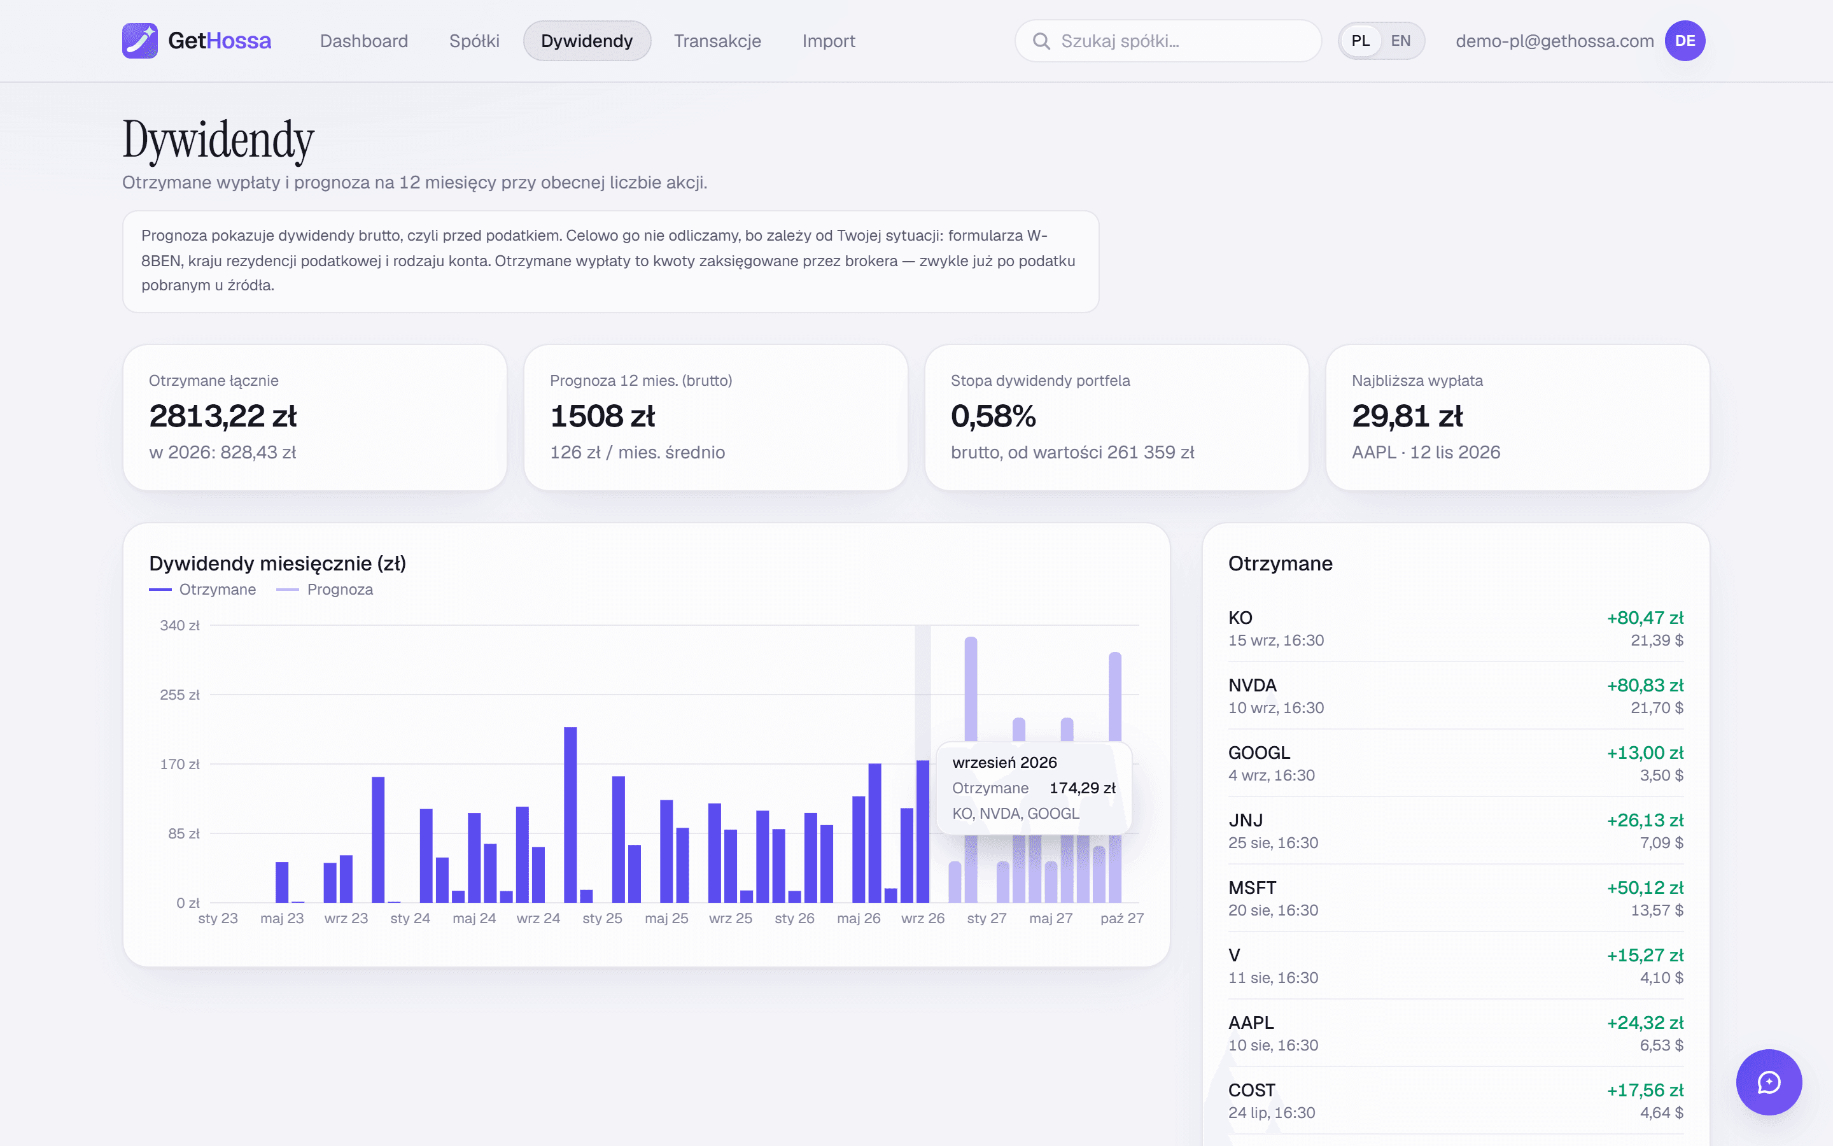Viewport: 1833px width, 1146px height.
Task: Focus the Szukaj spółki search field
Action: click(x=1168, y=41)
